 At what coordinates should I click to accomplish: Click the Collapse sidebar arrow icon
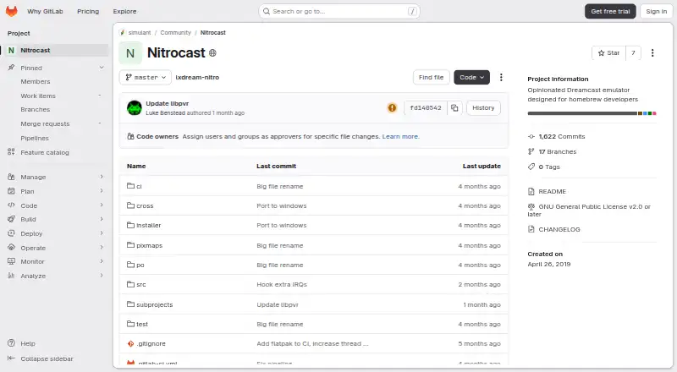coord(11,358)
